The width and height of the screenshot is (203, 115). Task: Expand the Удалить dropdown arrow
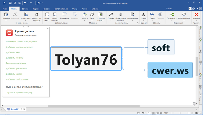pos(196,21)
